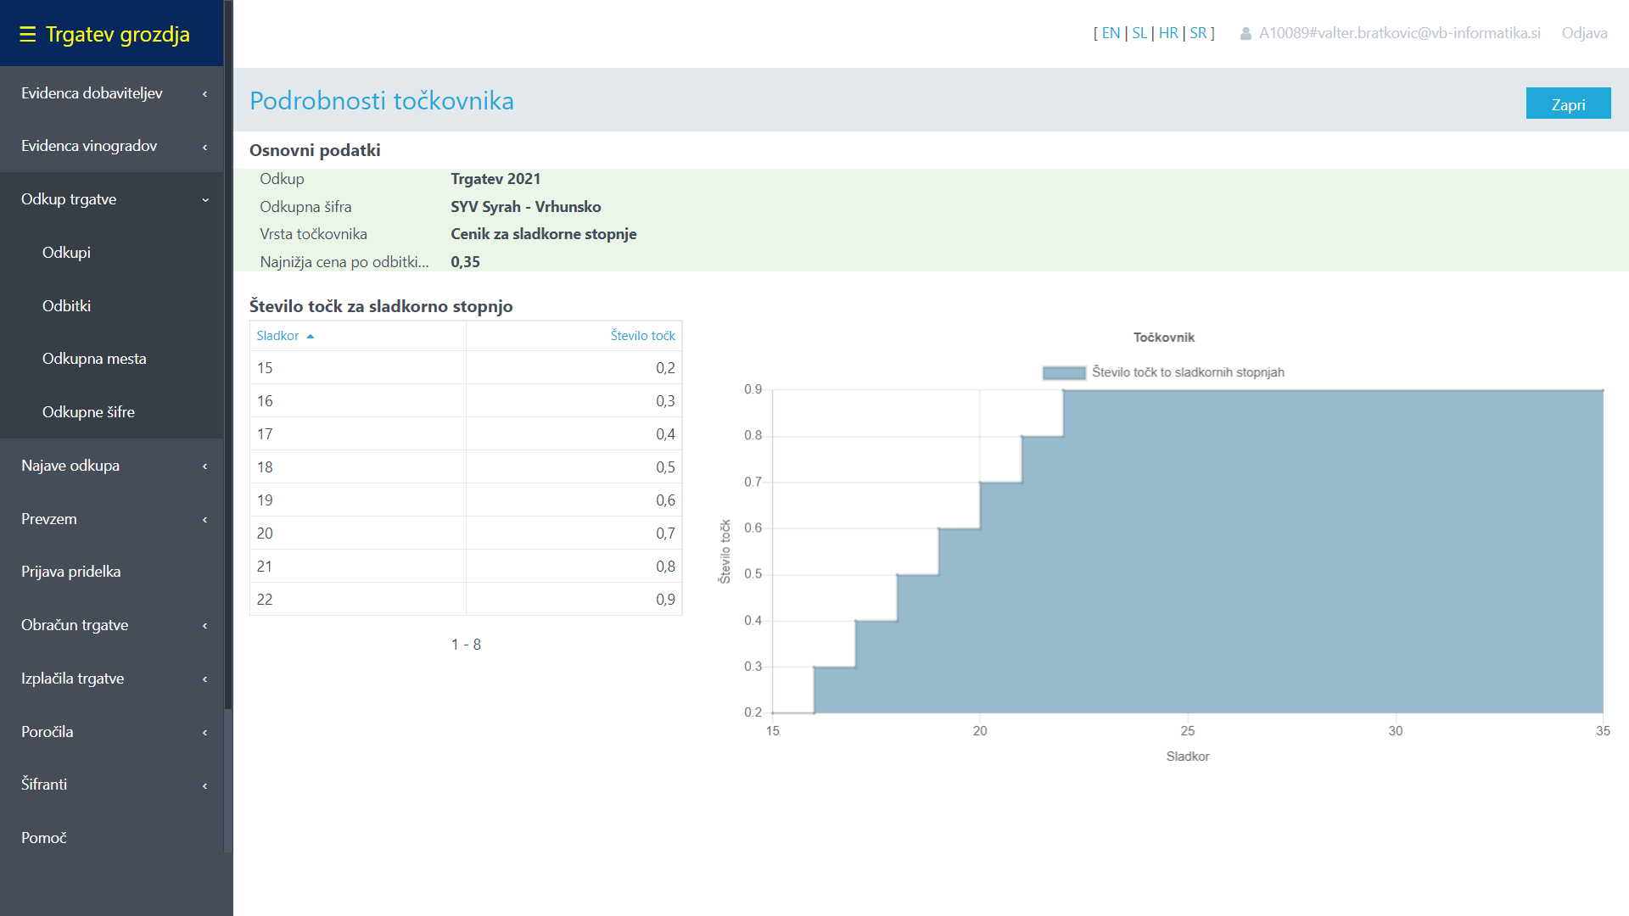Image resolution: width=1629 pixels, height=916 pixels.
Task: Click lowest price value 0,35
Action: coord(465,262)
